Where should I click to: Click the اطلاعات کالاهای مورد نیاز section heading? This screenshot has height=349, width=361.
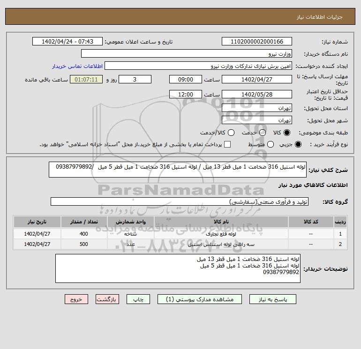tap(313, 185)
